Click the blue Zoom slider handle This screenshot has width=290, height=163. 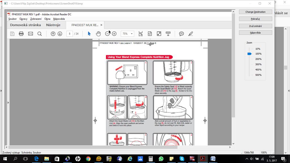point(249,54)
